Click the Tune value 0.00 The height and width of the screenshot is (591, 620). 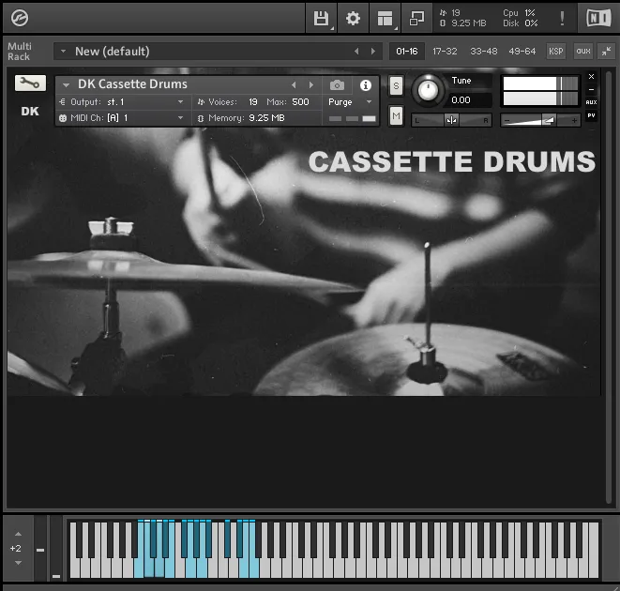[461, 100]
